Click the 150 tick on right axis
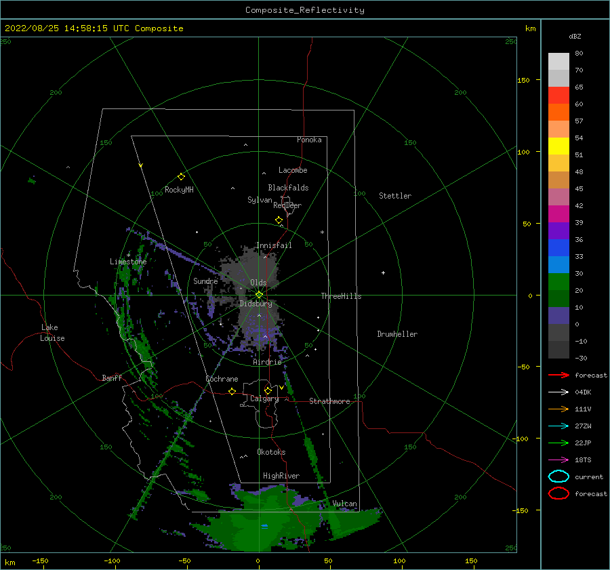 tap(523, 80)
